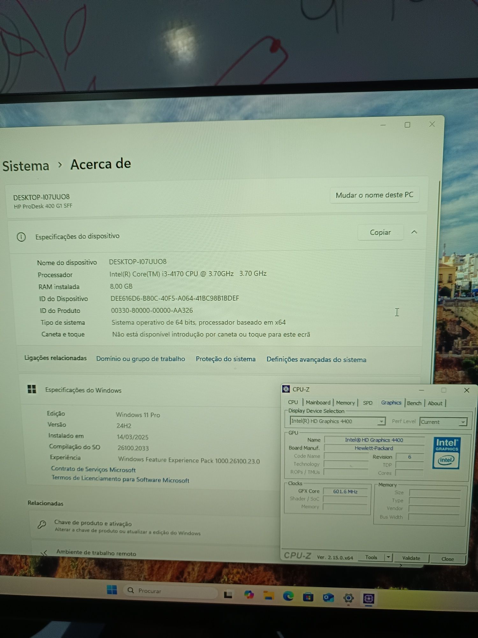Viewport: 478px width, 638px height.
Task: Switch to Settings app in taskbar
Action: (x=348, y=598)
